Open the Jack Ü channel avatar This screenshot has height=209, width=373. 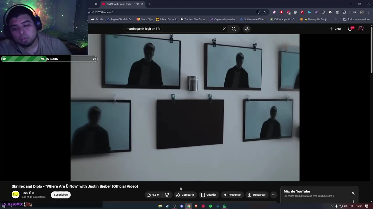[15, 194]
